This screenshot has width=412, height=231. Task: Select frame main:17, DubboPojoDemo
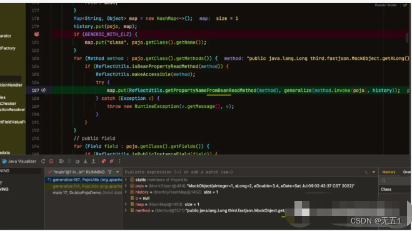pos(84,192)
